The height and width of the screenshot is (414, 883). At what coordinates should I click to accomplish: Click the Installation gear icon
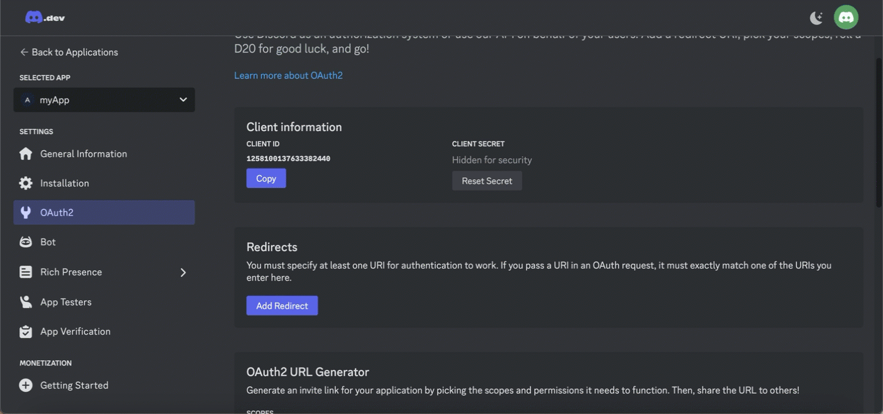pos(26,183)
